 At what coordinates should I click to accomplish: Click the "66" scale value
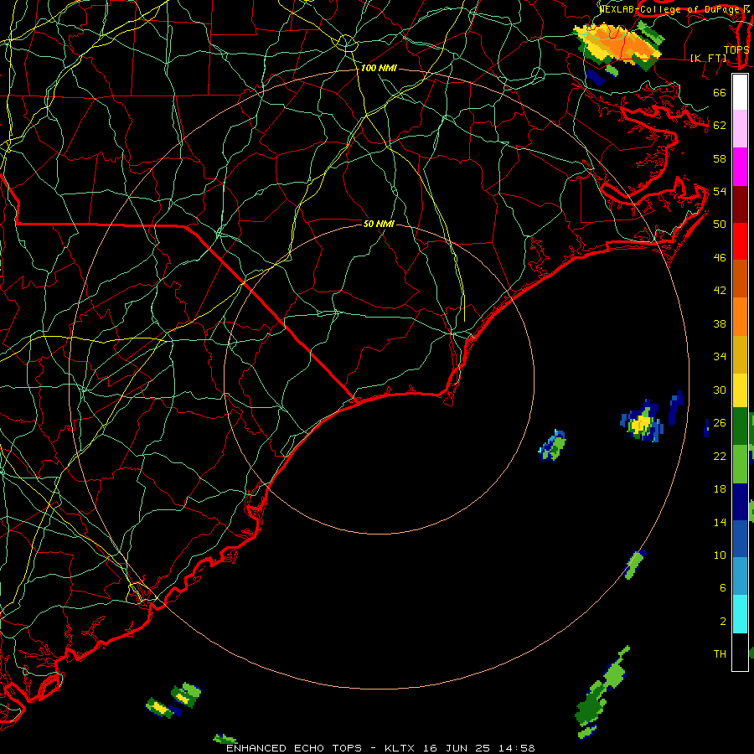(720, 92)
